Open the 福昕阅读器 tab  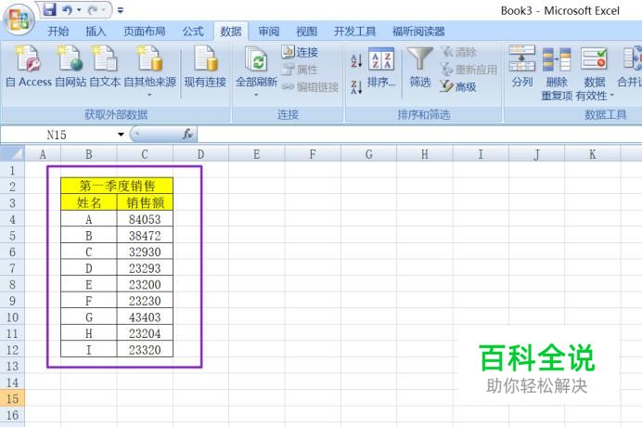tap(418, 32)
